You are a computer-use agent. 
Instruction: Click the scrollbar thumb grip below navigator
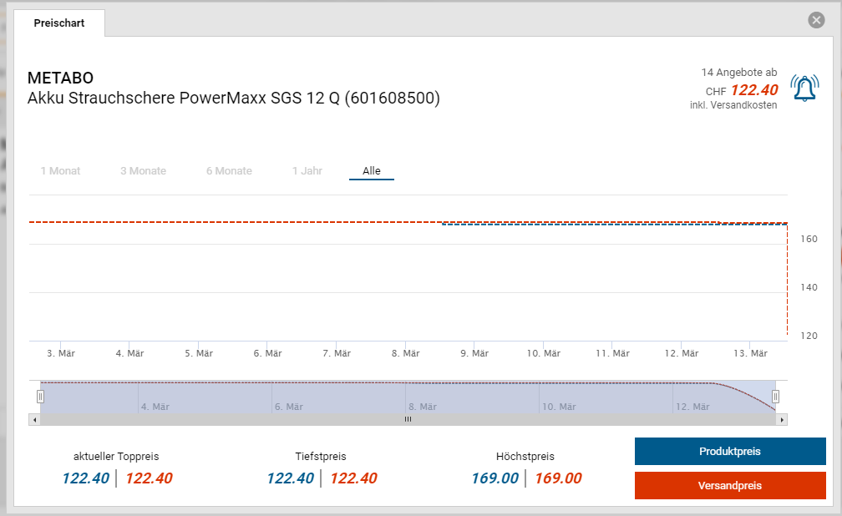(408, 419)
